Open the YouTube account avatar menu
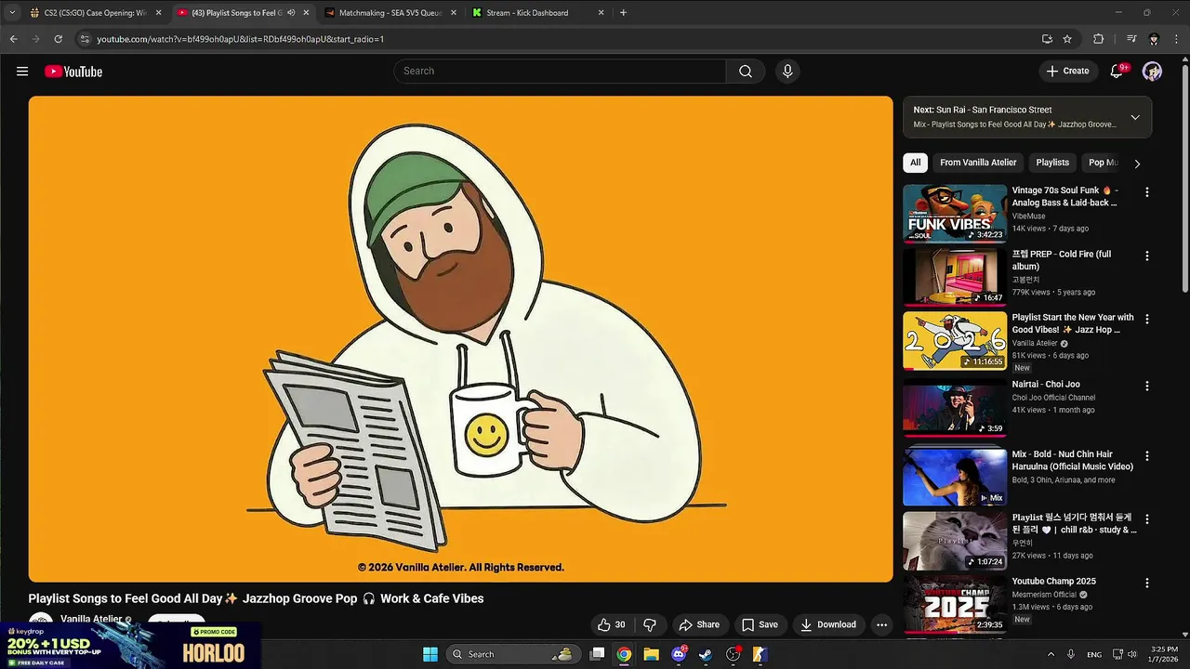Screen dimensions: 1190x669 click(1152, 72)
